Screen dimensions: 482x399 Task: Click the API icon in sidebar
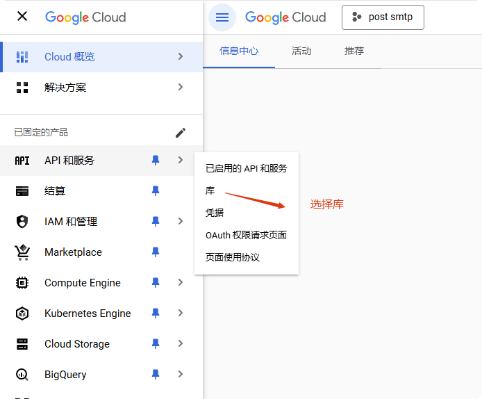coord(22,161)
